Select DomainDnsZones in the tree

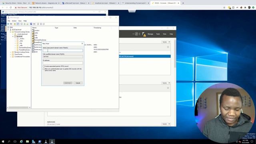point(25,48)
